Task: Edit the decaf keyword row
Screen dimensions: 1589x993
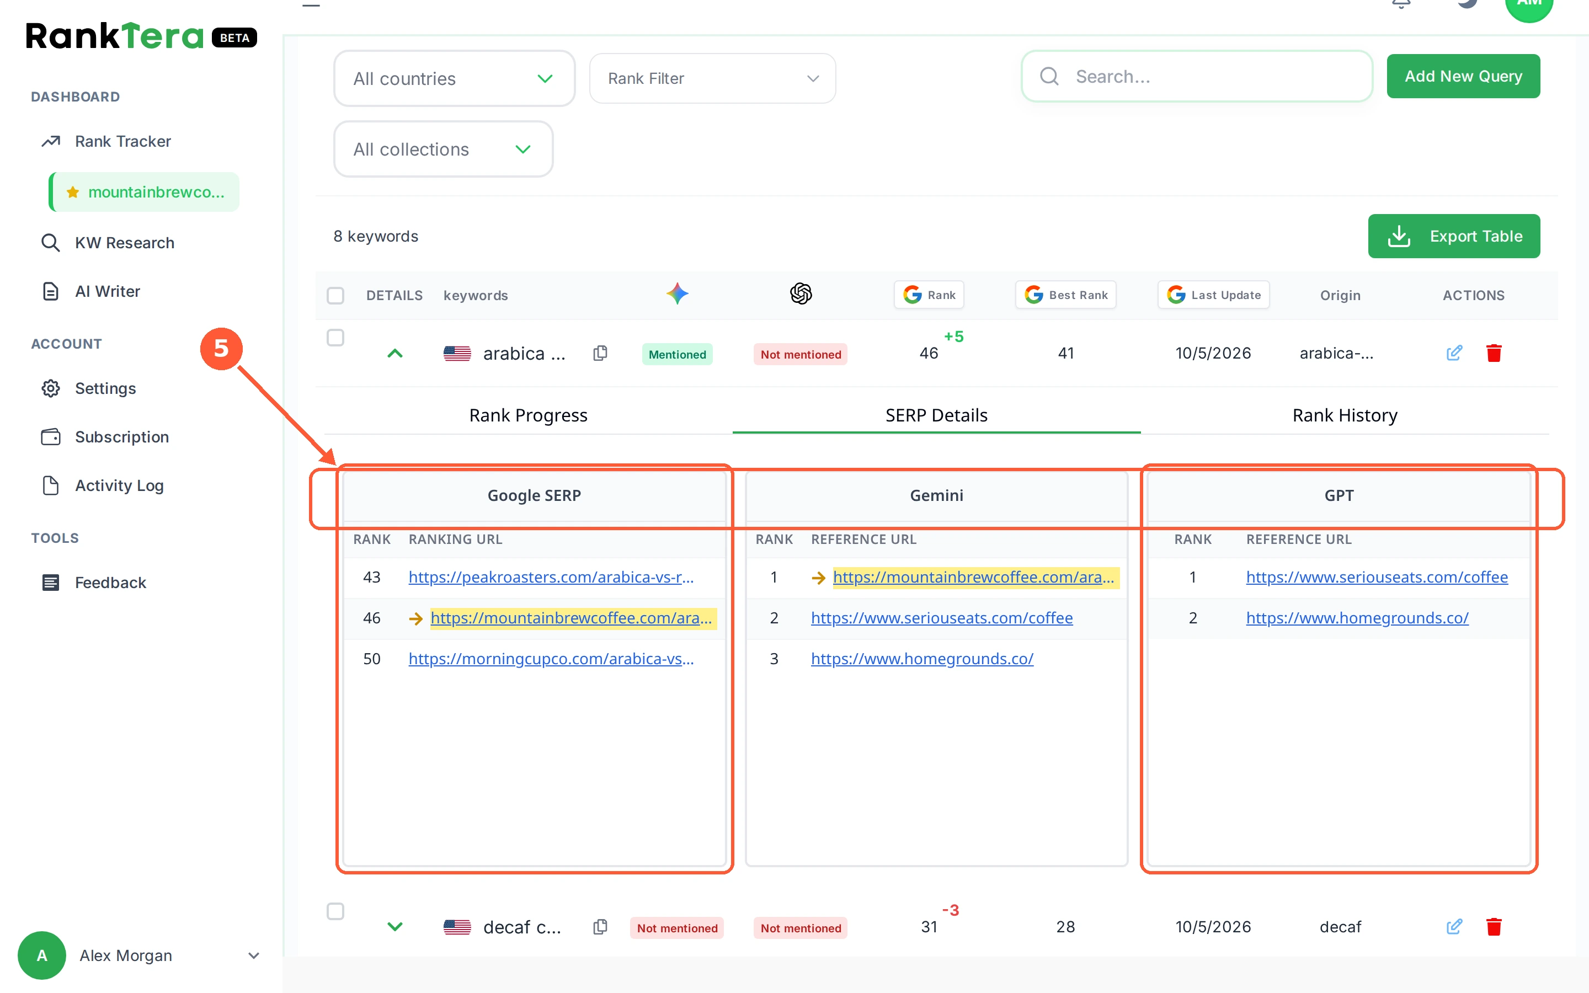Action: [x=1454, y=927]
